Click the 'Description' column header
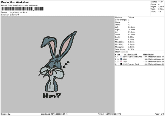165x116 pixels. coord(132,54)
